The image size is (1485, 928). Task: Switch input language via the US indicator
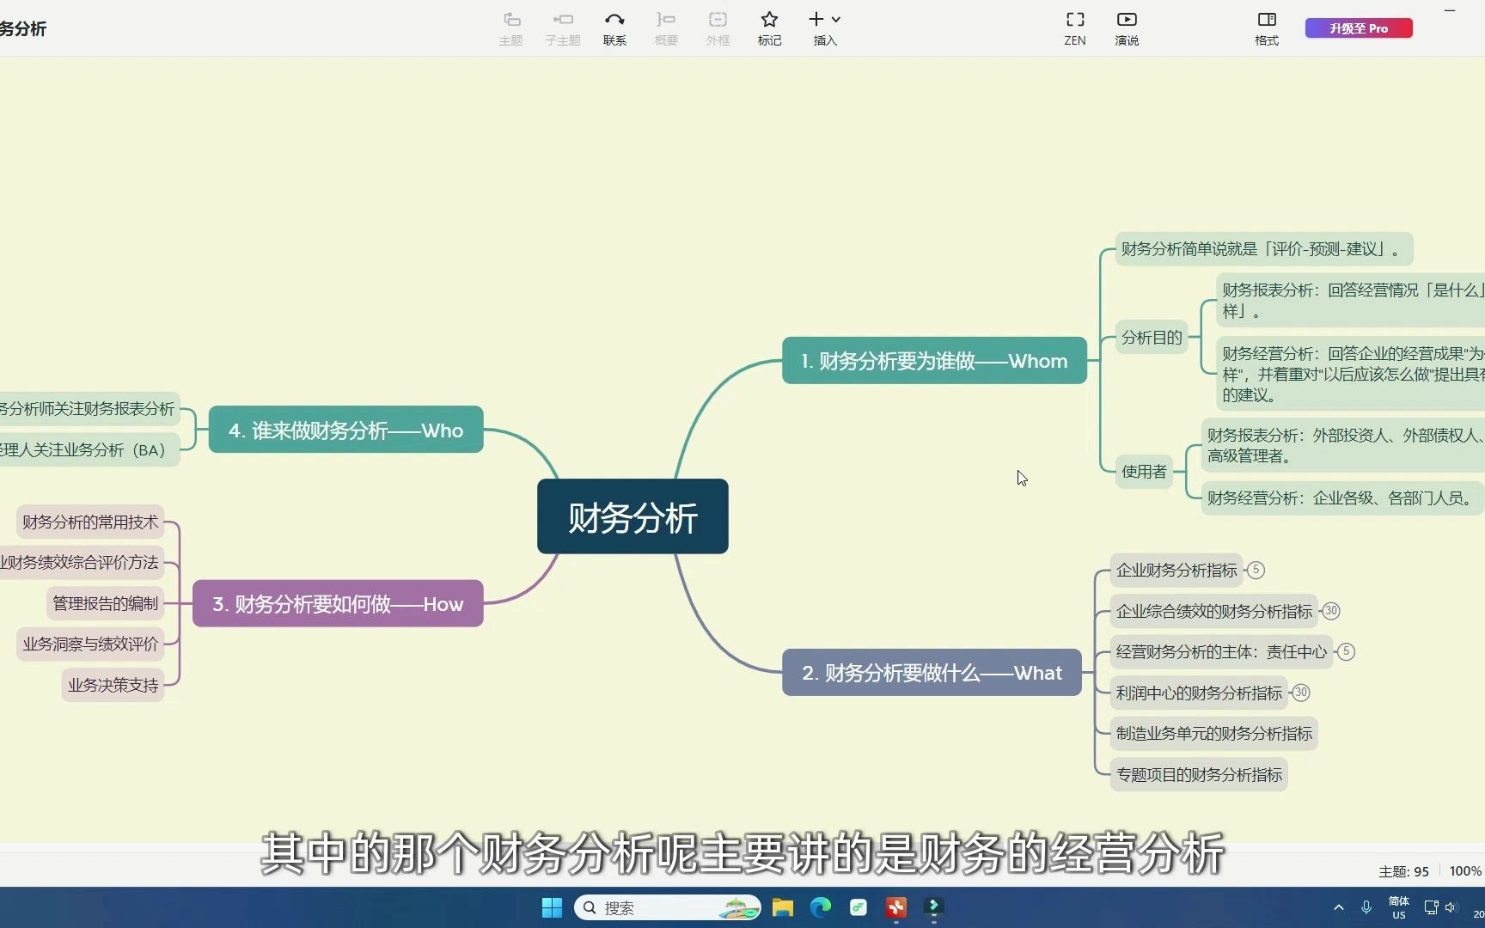tap(1398, 907)
